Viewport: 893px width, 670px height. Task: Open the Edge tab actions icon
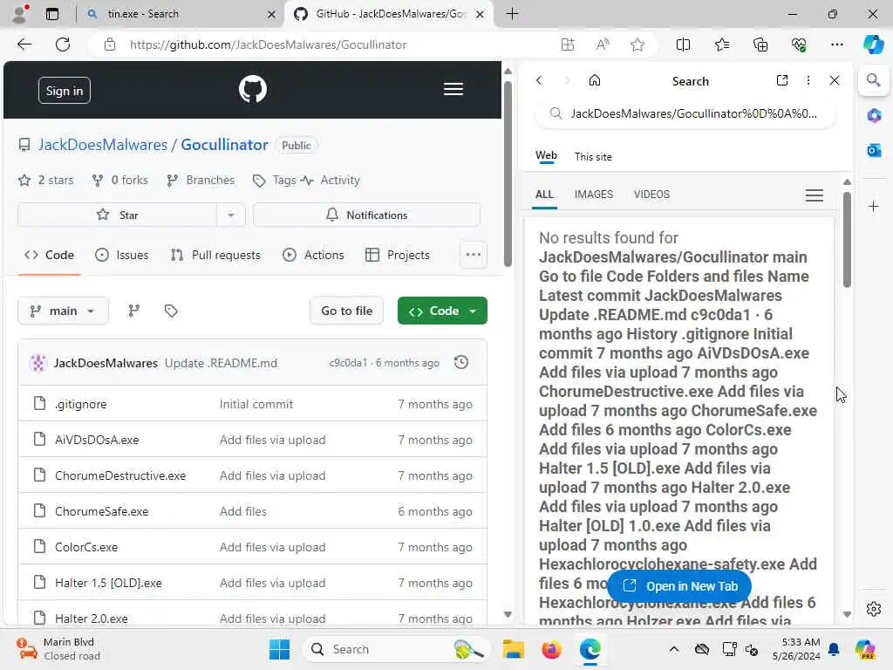pyautogui.click(x=51, y=14)
